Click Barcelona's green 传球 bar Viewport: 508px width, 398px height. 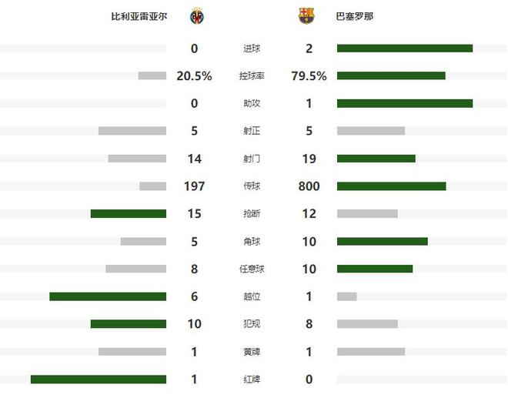(392, 186)
